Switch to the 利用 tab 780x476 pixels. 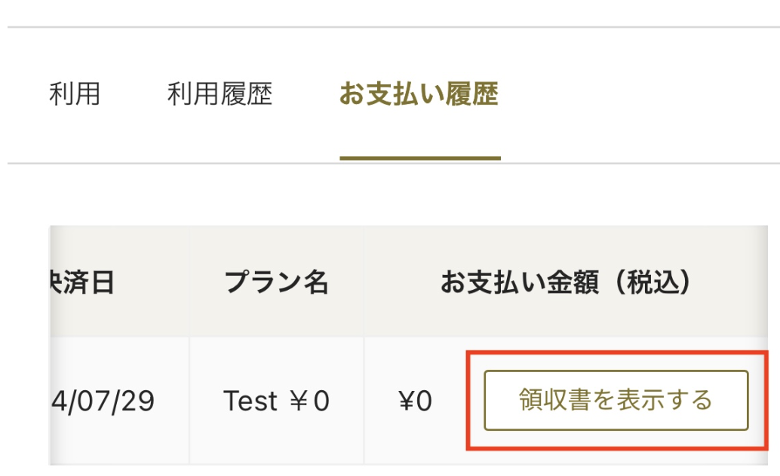[75, 94]
